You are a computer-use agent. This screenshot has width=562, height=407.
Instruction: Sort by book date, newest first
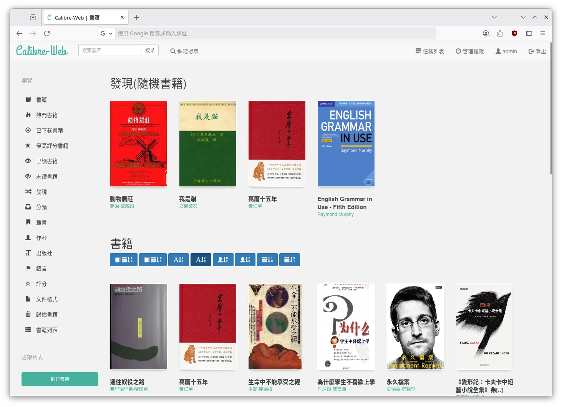[124, 260]
